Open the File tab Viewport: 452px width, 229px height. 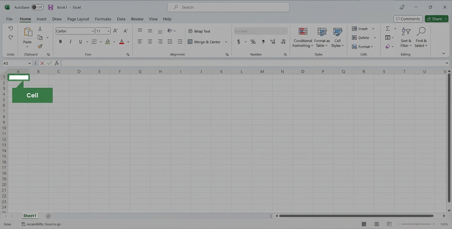(x=9, y=19)
